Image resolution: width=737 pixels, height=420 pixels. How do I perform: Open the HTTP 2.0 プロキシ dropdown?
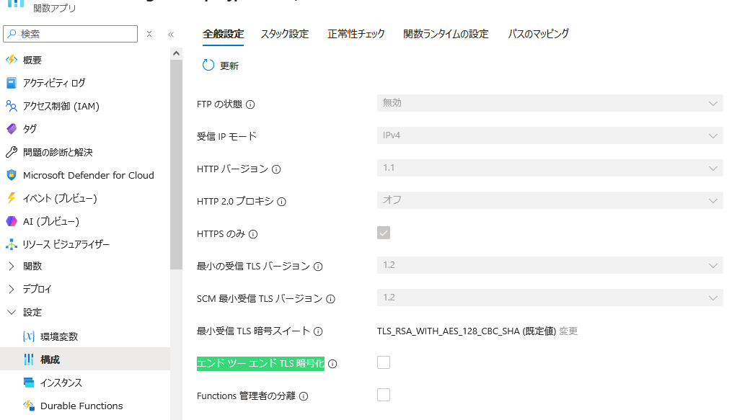[x=550, y=200]
